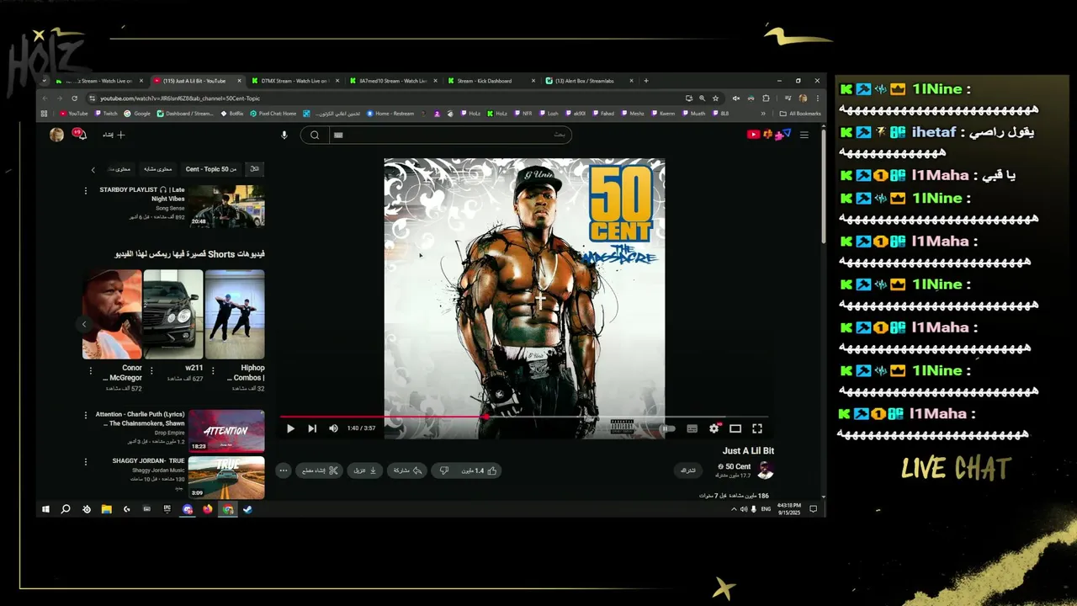Open Epic Games launcher from the taskbar
1077x606 pixels.
(167, 509)
